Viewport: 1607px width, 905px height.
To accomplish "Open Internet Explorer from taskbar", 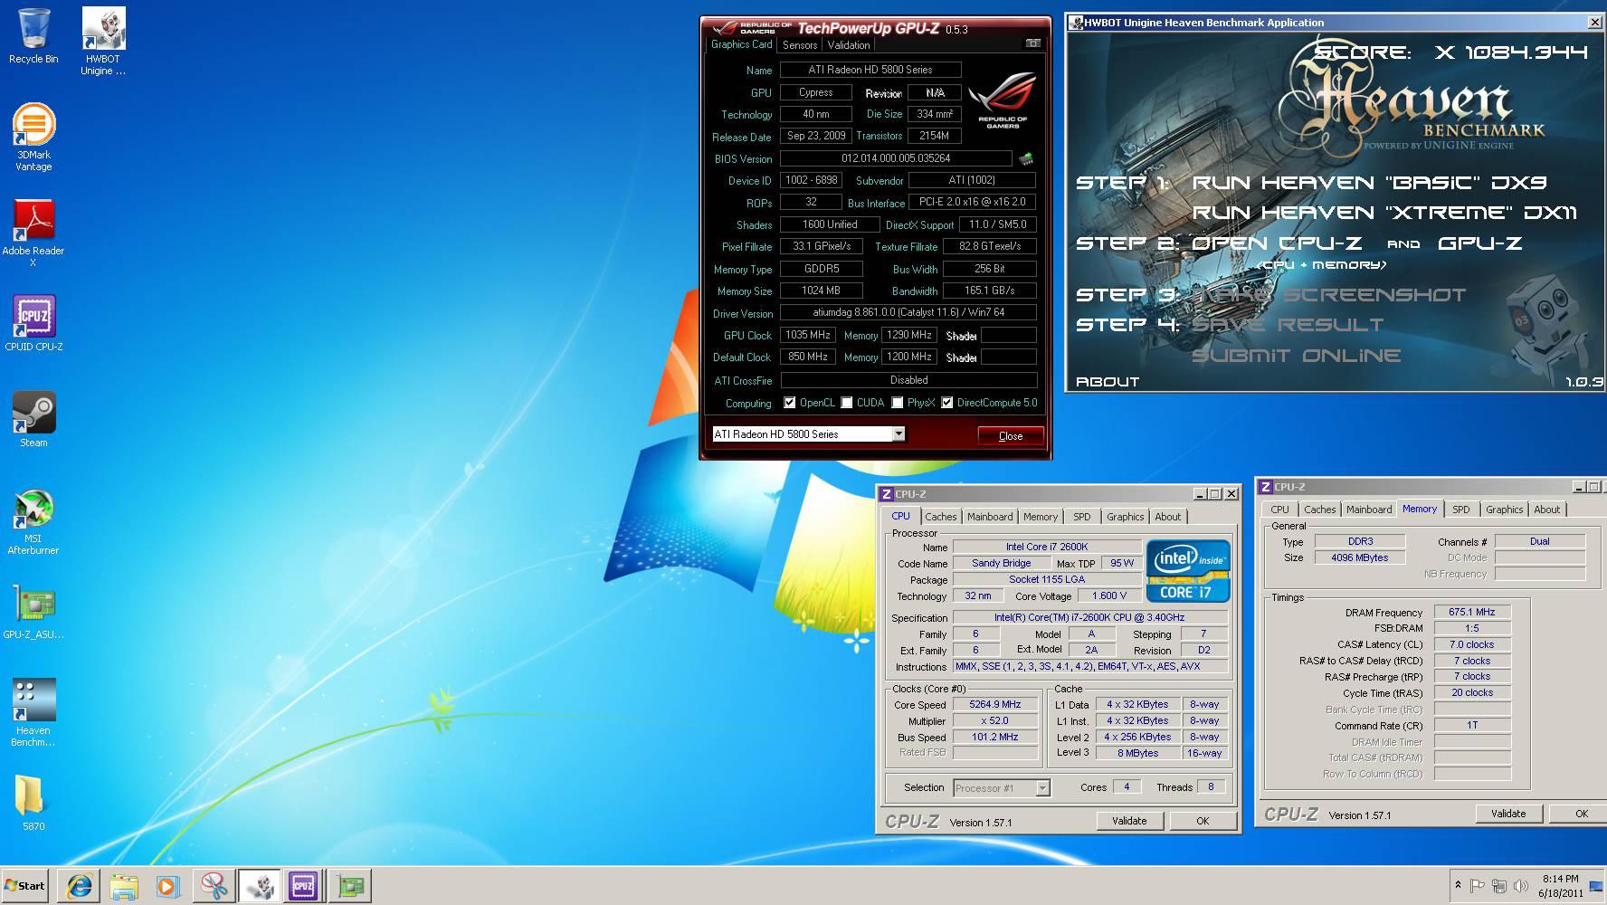I will pyautogui.click(x=80, y=886).
